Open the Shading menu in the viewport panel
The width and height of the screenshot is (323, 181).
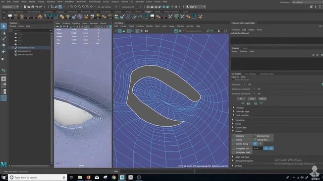tap(66, 24)
